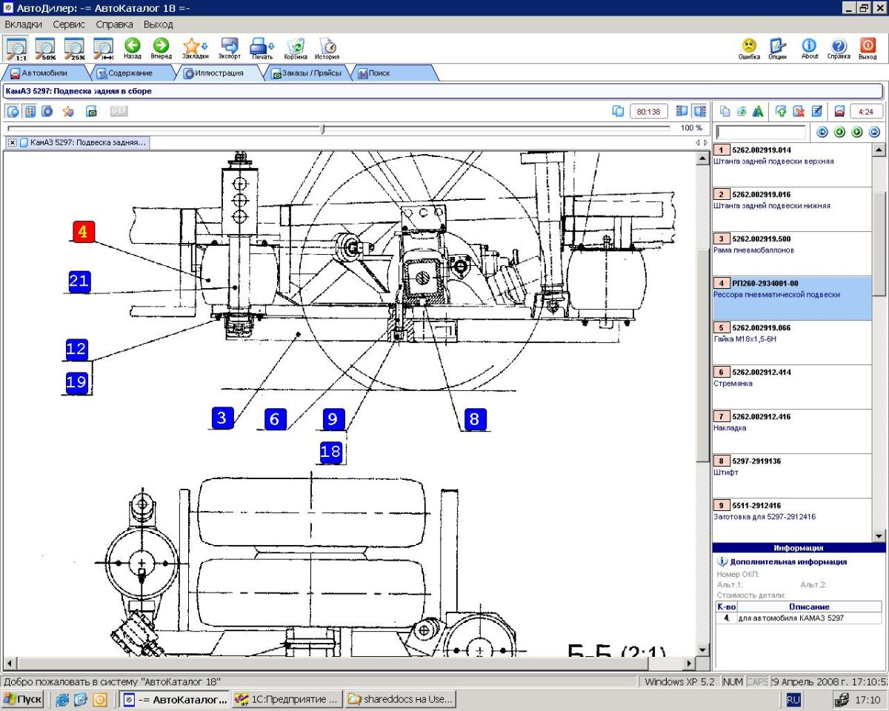The height and width of the screenshot is (711, 889).
Task: Open the Корзина basket icon
Action: coord(296,48)
